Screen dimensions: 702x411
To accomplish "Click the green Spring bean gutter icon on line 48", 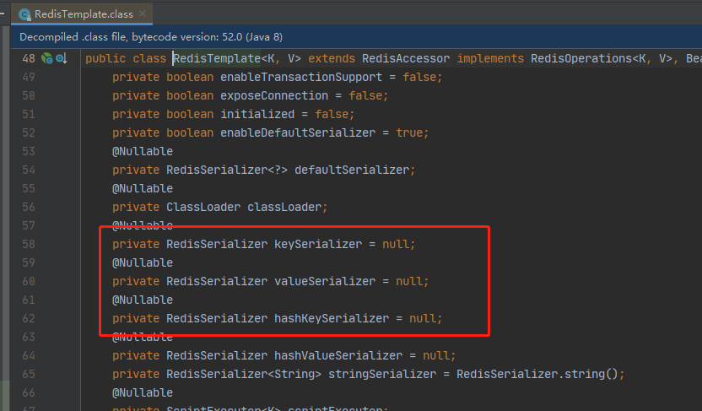I will tap(46, 58).
